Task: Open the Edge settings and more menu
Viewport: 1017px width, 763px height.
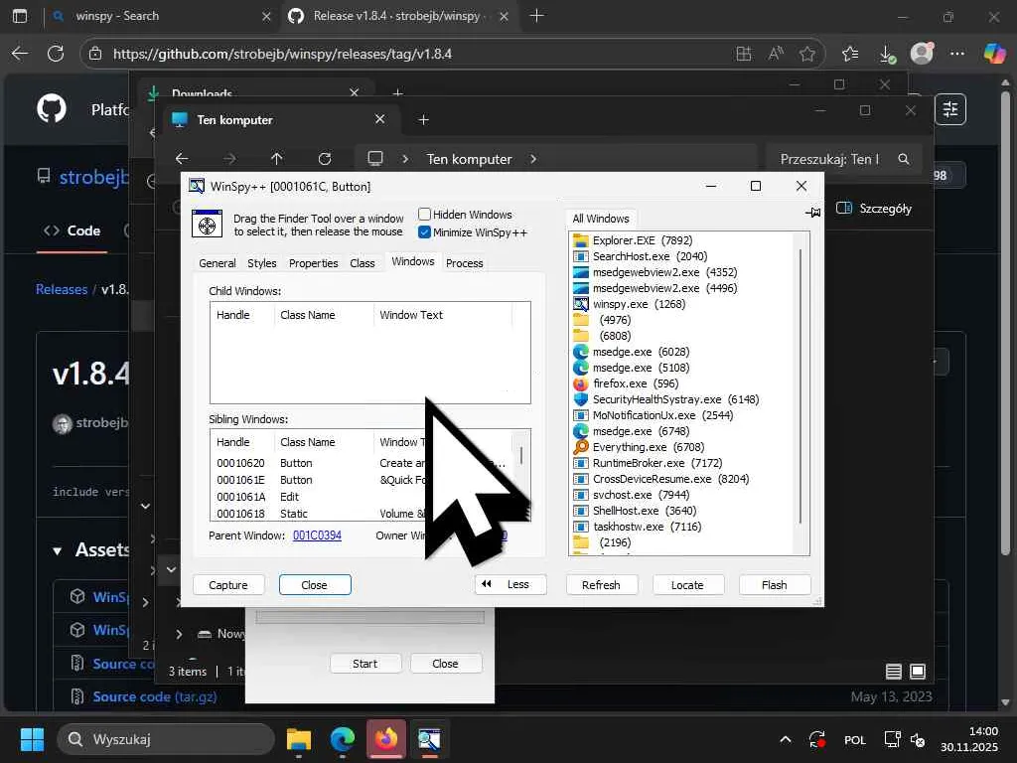Action: click(957, 54)
